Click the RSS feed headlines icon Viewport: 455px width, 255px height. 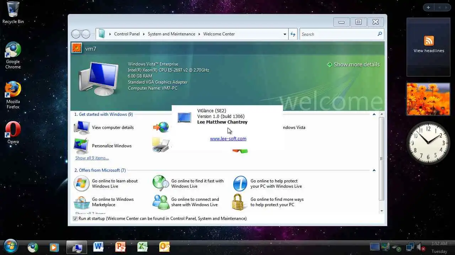click(429, 40)
